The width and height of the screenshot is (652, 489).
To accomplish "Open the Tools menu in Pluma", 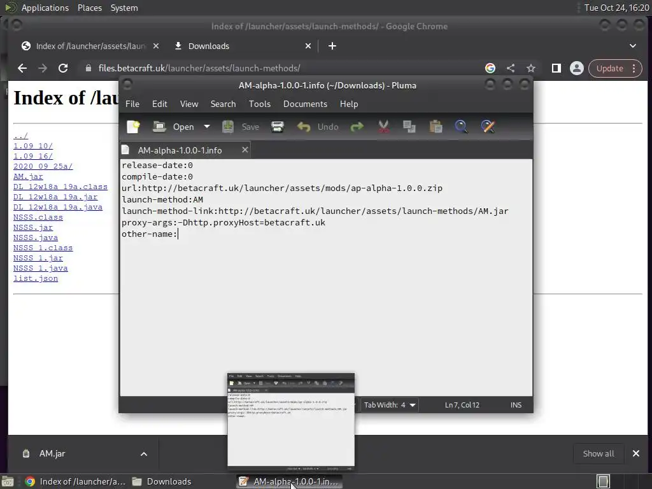I will [x=260, y=104].
